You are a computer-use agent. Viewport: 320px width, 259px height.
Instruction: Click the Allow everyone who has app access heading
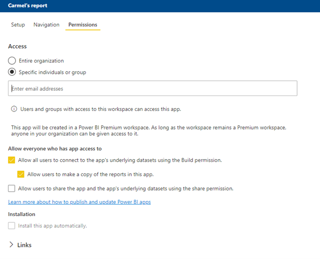coord(55,149)
